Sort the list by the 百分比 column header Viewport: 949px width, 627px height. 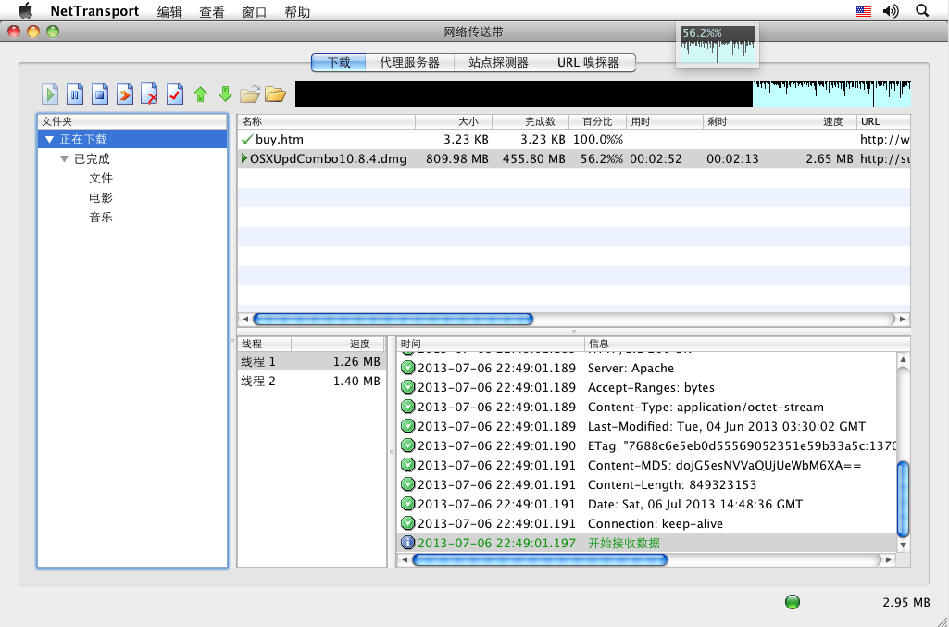pyautogui.click(x=597, y=121)
